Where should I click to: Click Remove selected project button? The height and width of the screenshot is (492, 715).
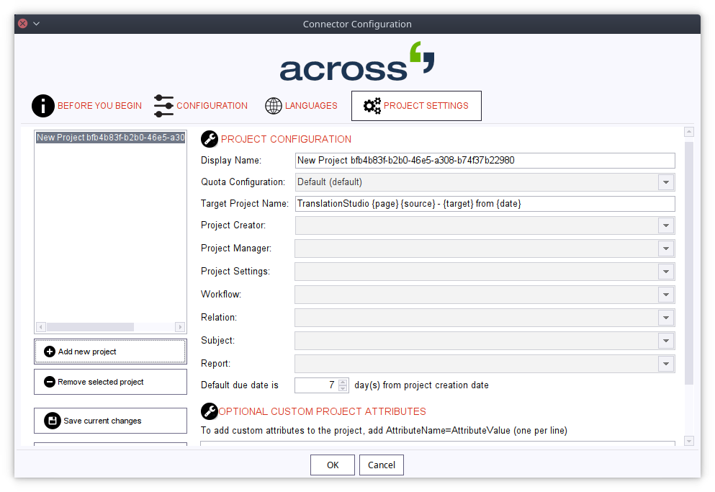coord(110,382)
